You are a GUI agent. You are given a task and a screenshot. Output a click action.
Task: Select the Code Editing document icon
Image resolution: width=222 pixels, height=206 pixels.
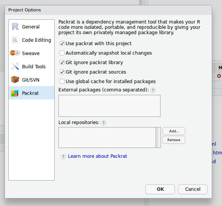point(15,40)
